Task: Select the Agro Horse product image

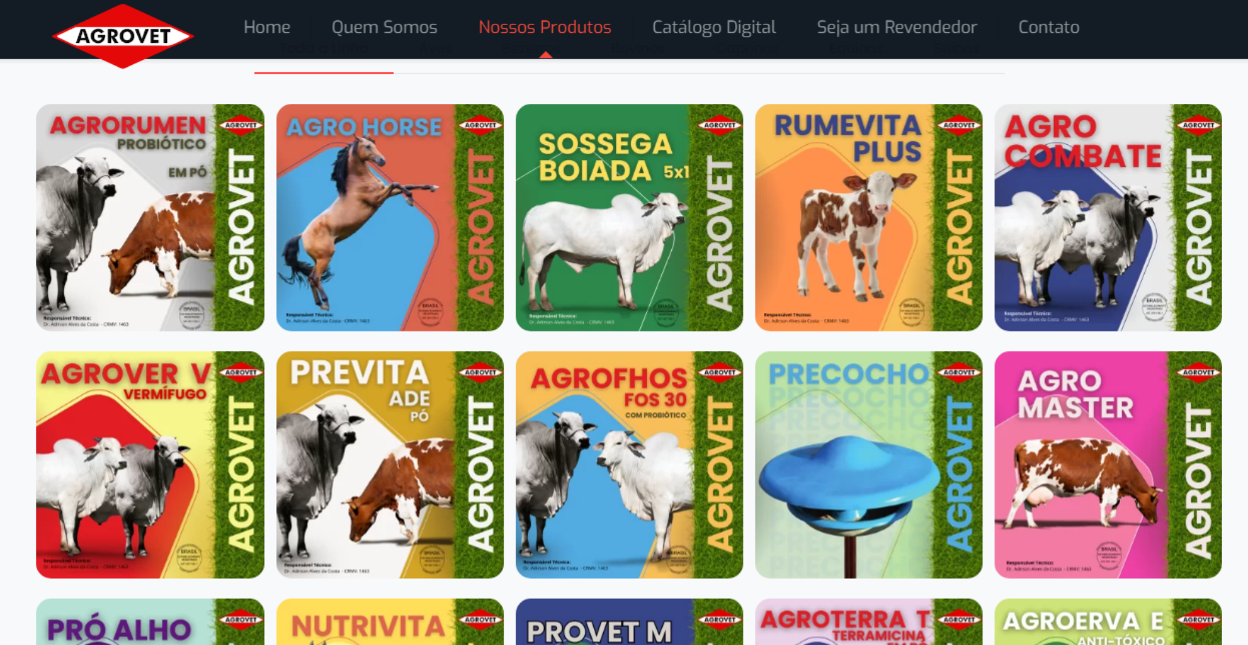Action: coord(390,217)
